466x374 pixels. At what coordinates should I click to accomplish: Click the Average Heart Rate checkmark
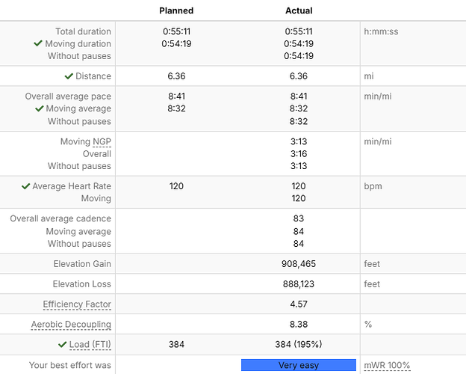pos(26,186)
